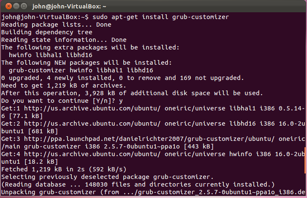Click the 'Building dependency tree' line
The width and height of the screenshot is (307, 198).
(x=47, y=33)
